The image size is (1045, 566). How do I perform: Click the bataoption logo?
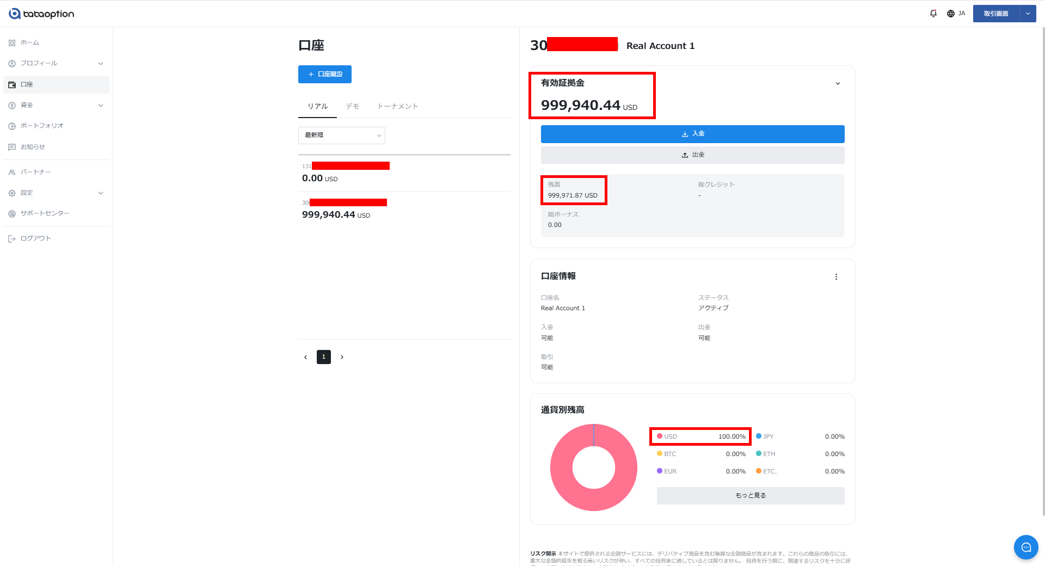pyautogui.click(x=41, y=14)
